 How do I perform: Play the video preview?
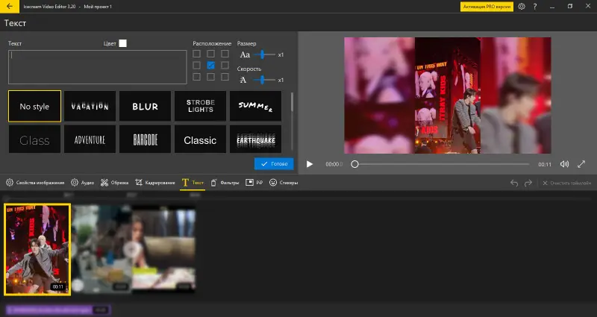(x=310, y=164)
